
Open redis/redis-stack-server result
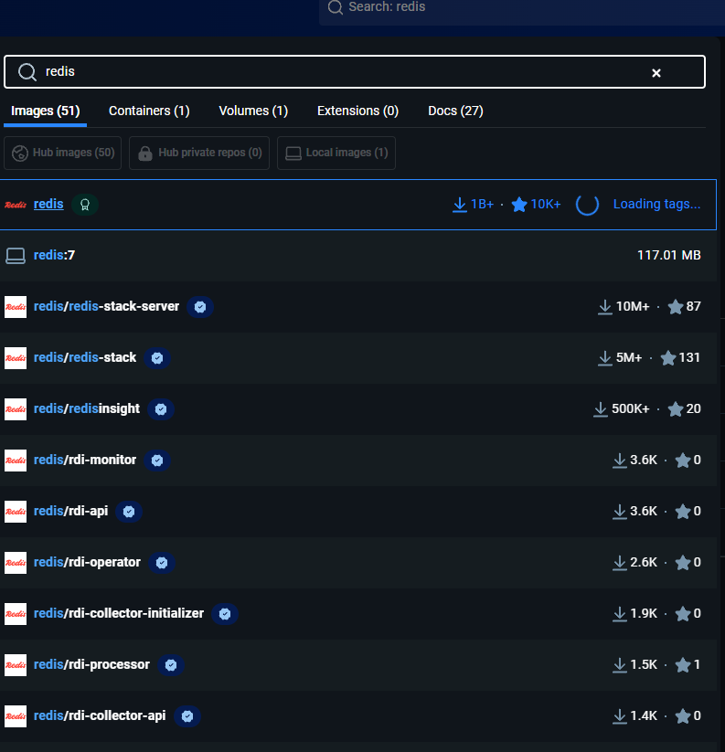click(107, 306)
